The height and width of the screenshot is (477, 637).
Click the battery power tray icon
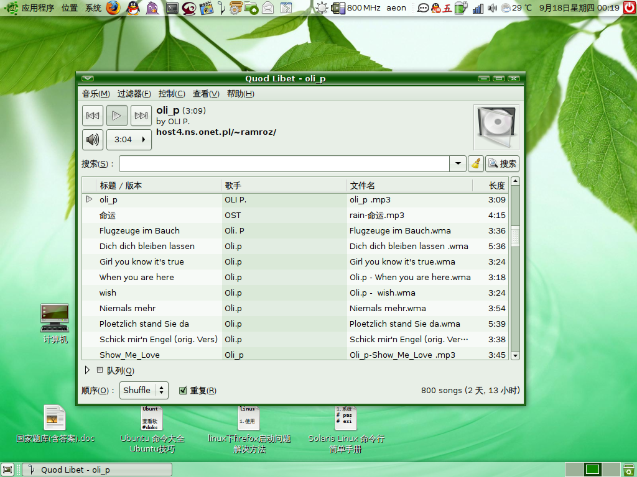(x=461, y=7)
